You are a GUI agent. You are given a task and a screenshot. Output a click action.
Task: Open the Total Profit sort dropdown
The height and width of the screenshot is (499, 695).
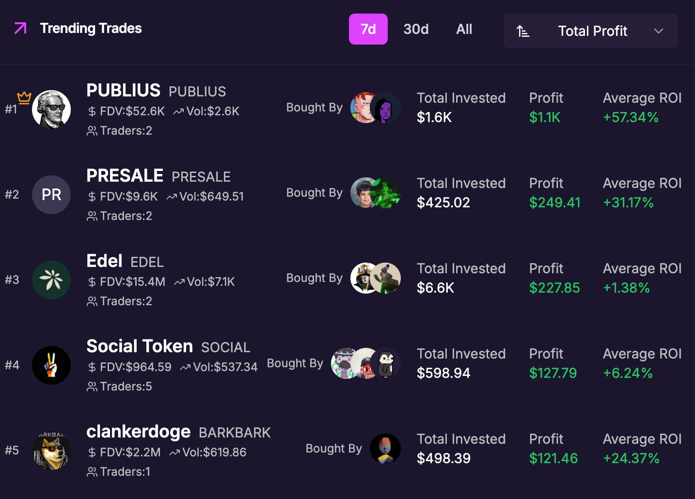(x=592, y=31)
